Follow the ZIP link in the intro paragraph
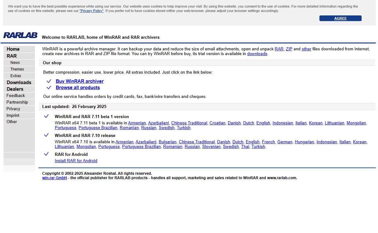This screenshot has height=233, width=378. click(x=289, y=49)
